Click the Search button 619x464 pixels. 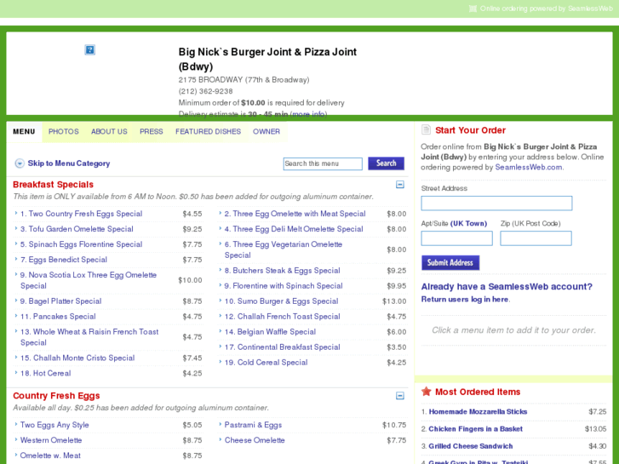pyautogui.click(x=386, y=163)
